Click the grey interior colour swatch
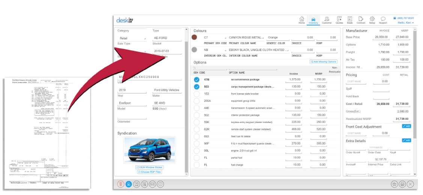The width and height of the screenshot is (423, 195). point(194,50)
